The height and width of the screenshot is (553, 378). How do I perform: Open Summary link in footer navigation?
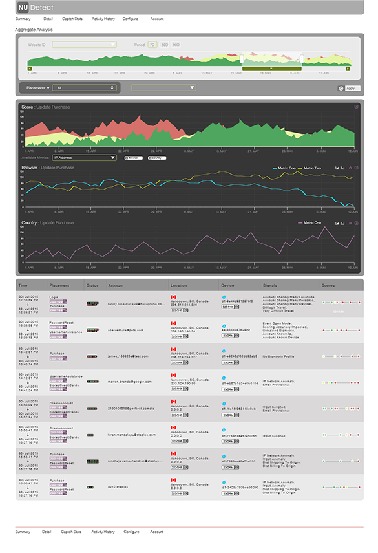(x=23, y=532)
